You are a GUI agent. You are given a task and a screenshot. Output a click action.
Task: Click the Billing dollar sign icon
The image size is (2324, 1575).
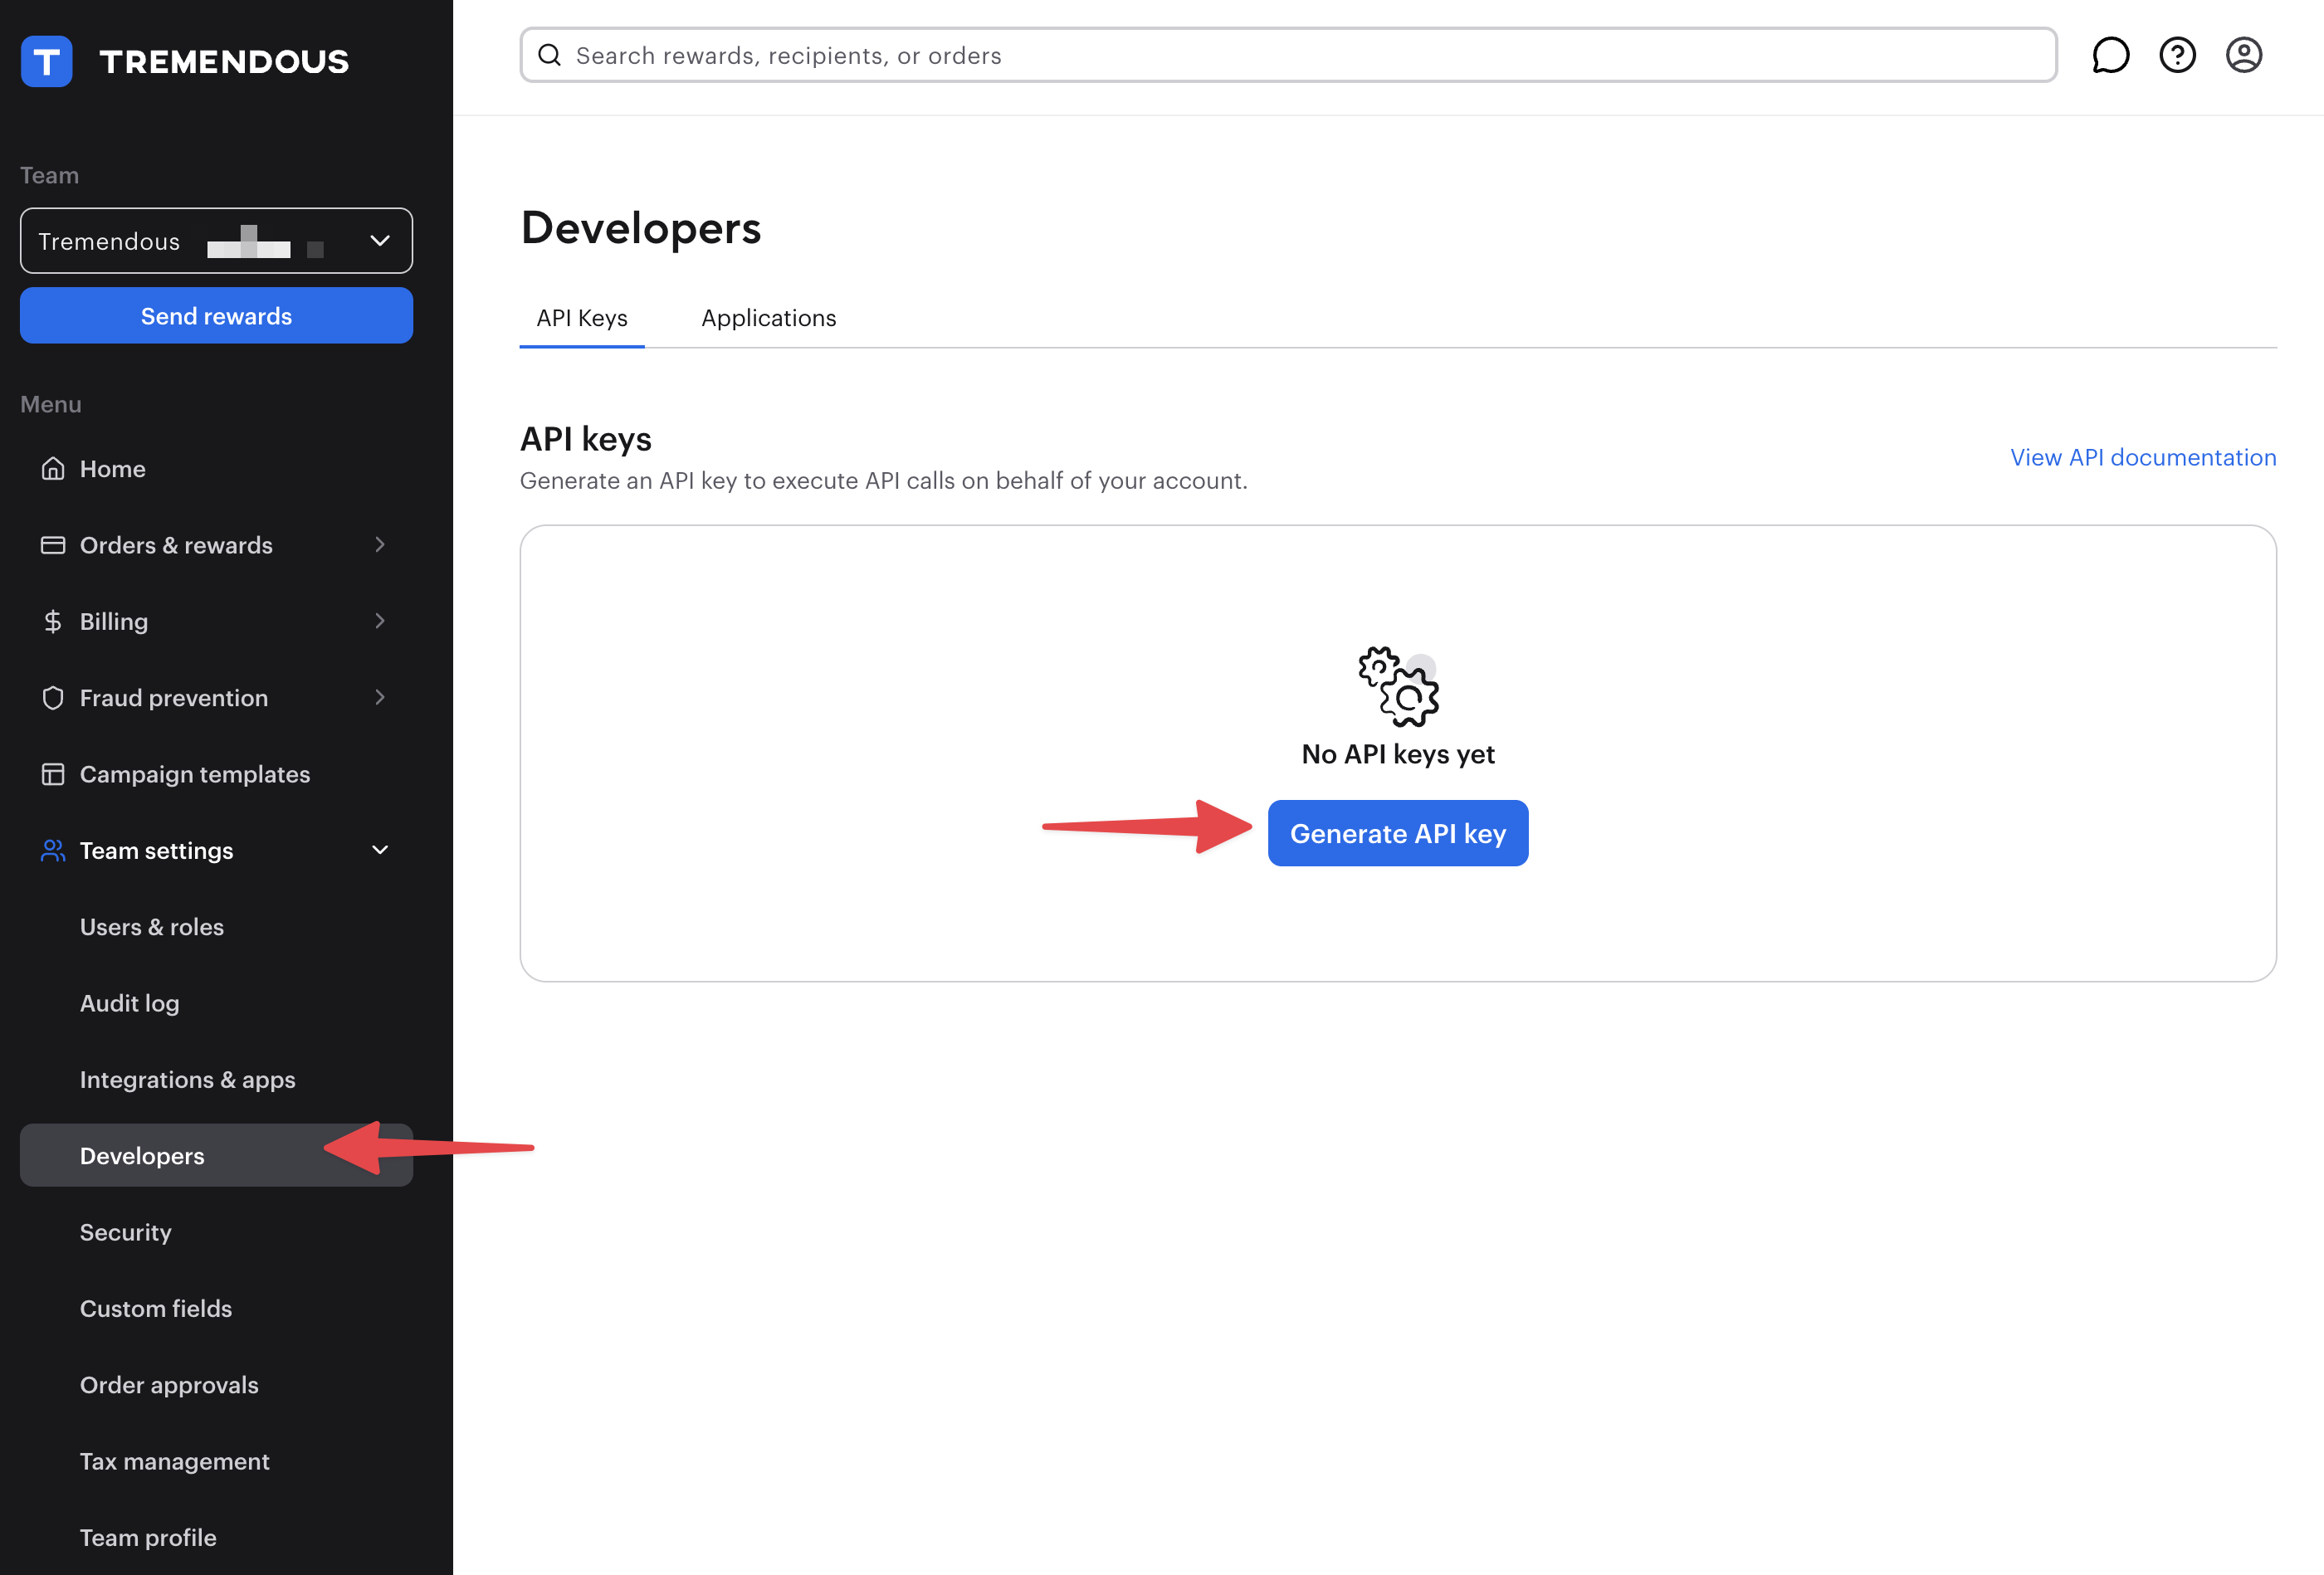click(x=53, y=621)
